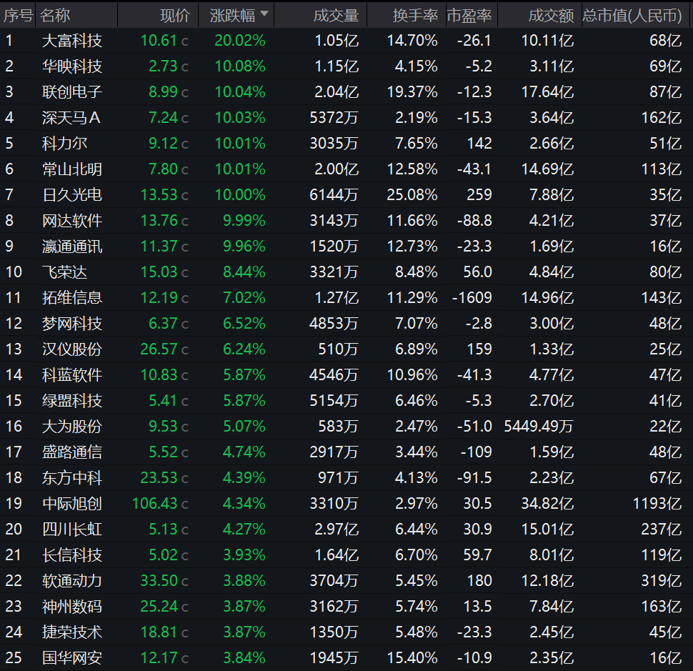Select the stock 长信科技
The width and height of the screenshot is (693, 671).
pyautogui.click(x=72, y=555)
